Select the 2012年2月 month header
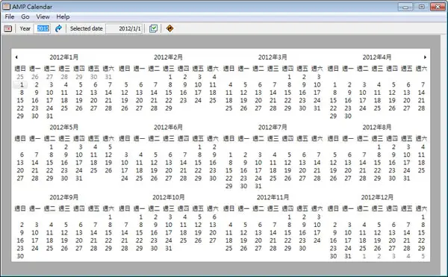 [x=168, y=57]
